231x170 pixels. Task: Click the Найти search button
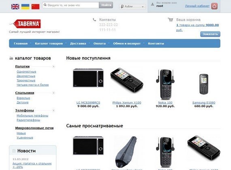pyautogui.click(x=106, y=5)
